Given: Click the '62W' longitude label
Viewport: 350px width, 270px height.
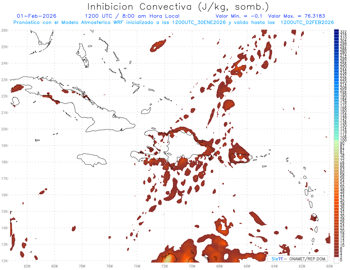Looking at the screenshot, I should [302, 266].
